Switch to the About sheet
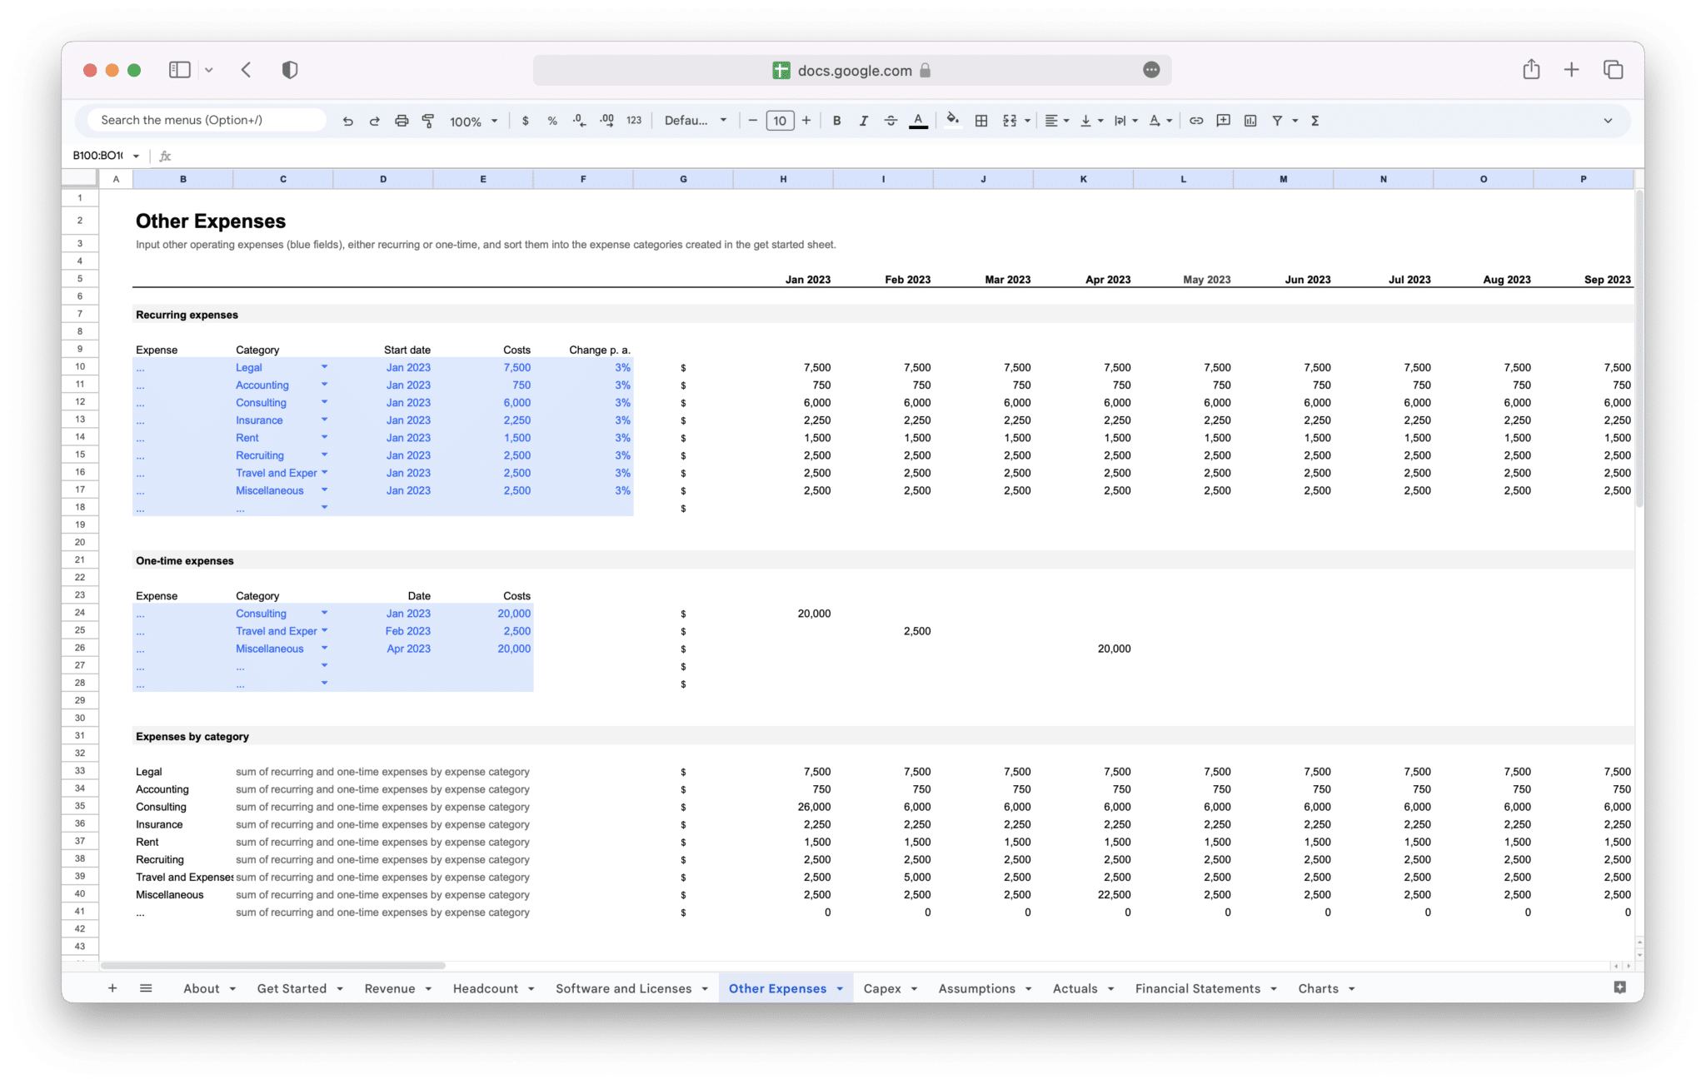Viewport: 1706px width, 1084px height. pyautogui.click(x=202, y=988)
